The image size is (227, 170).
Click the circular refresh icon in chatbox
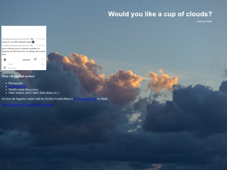43,60
